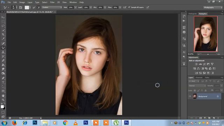This screenshot has width=224, height=126.
Task: Open the Image menu
Action: (22, 2)
